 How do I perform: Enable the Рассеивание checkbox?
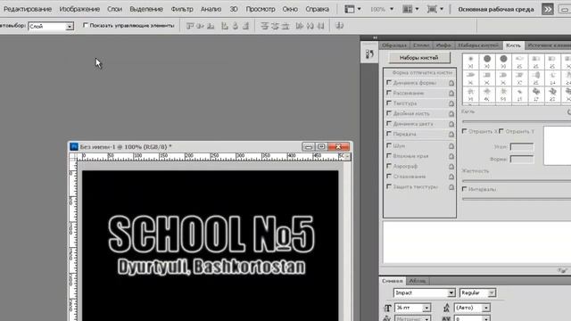[x=389, y=93]
